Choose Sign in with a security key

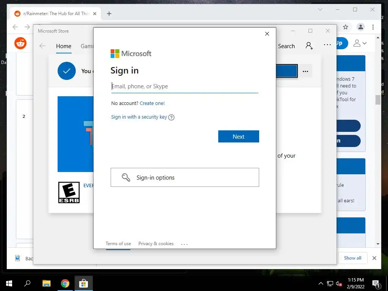[139, 117]
